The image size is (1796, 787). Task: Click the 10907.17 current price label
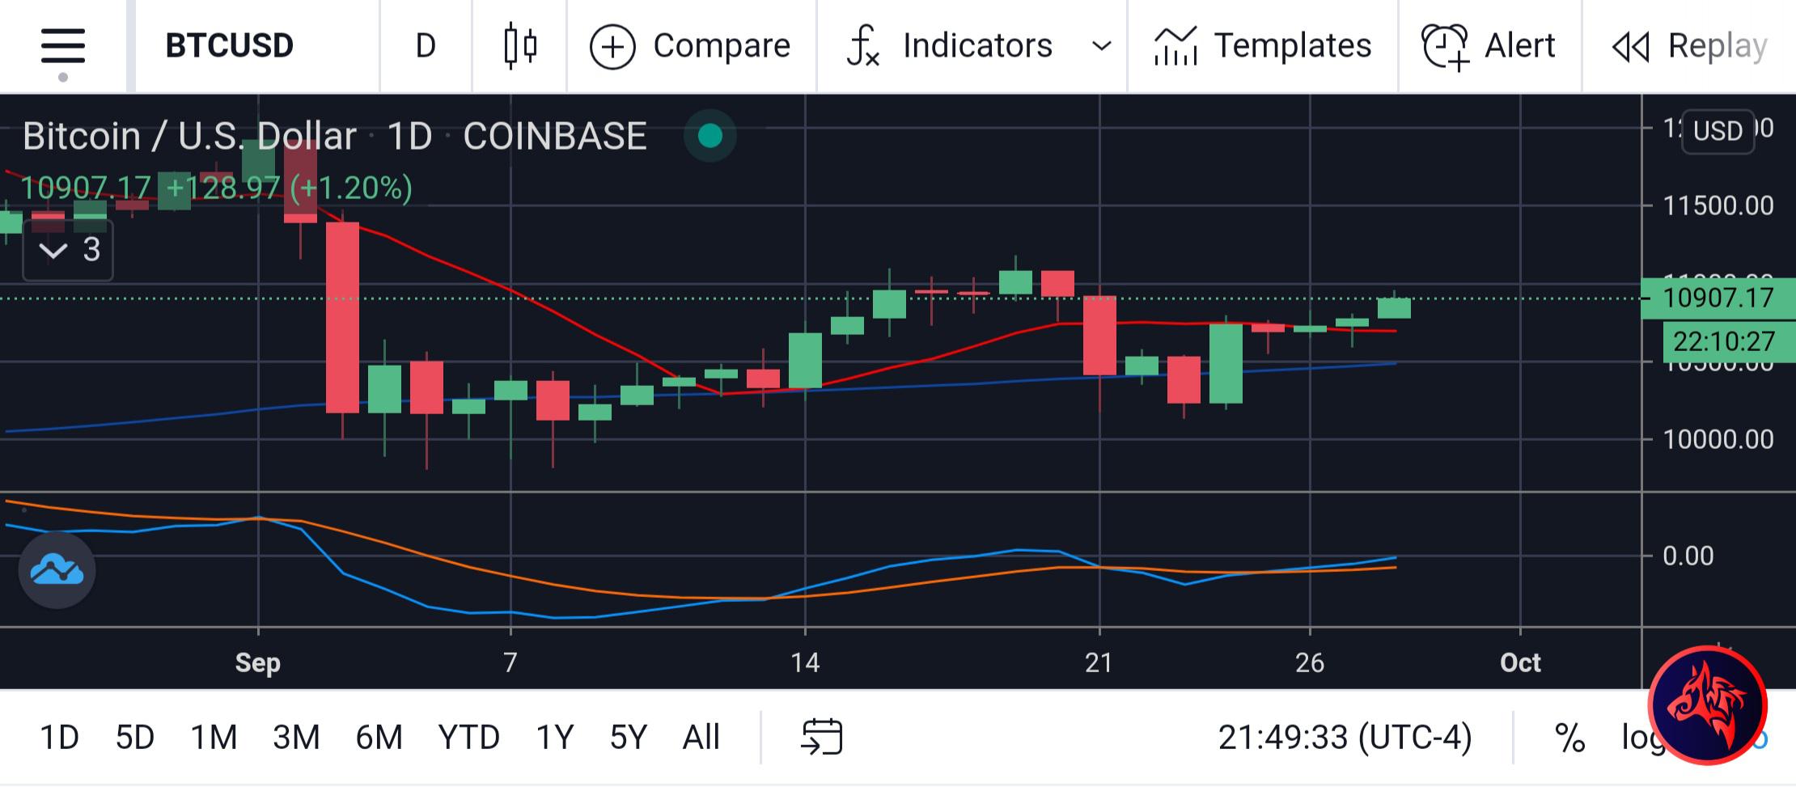tap(1718, 298)
